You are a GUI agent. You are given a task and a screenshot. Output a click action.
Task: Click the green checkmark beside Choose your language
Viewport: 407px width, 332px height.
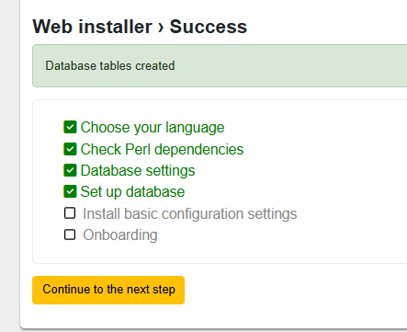pyautogui.click(x=70, y=127)
